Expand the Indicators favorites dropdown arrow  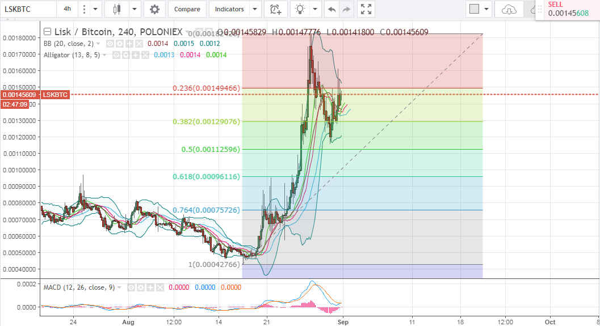(255, 9)
